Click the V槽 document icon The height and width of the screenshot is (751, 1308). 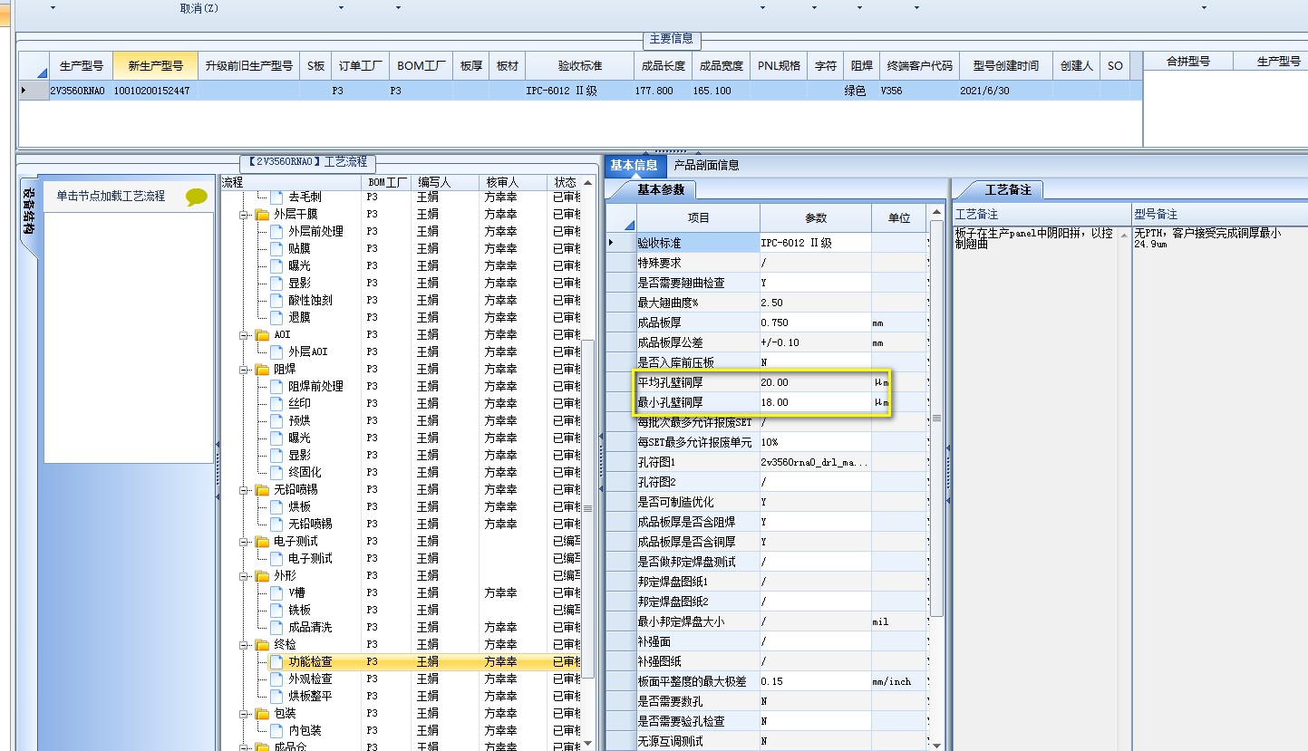[276, 593]
